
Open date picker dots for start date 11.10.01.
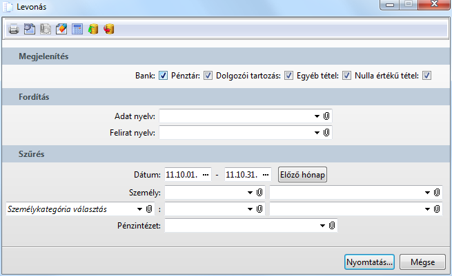point(206,175)
